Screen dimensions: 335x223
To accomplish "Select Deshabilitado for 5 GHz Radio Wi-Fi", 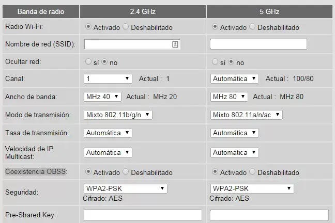I will pyautogui.click(x=252, y=27).
